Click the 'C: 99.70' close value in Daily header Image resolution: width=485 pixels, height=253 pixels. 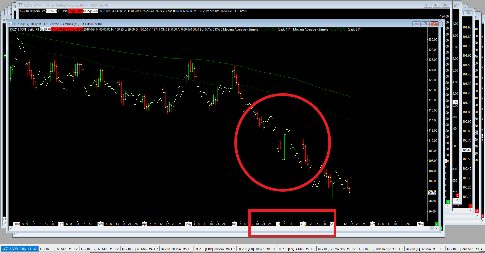point(45,30)
